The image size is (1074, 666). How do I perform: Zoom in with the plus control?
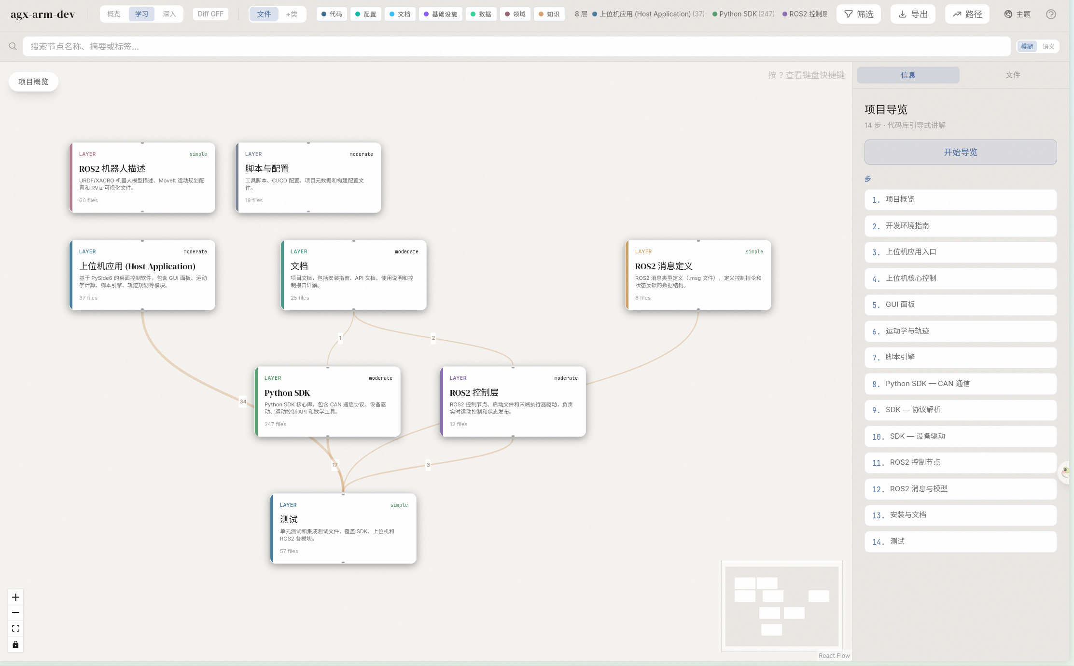(x=15, y=597)
